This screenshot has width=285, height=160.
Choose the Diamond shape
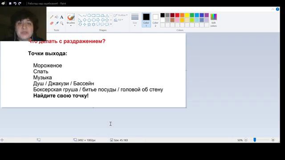click(x=85, y=20)
